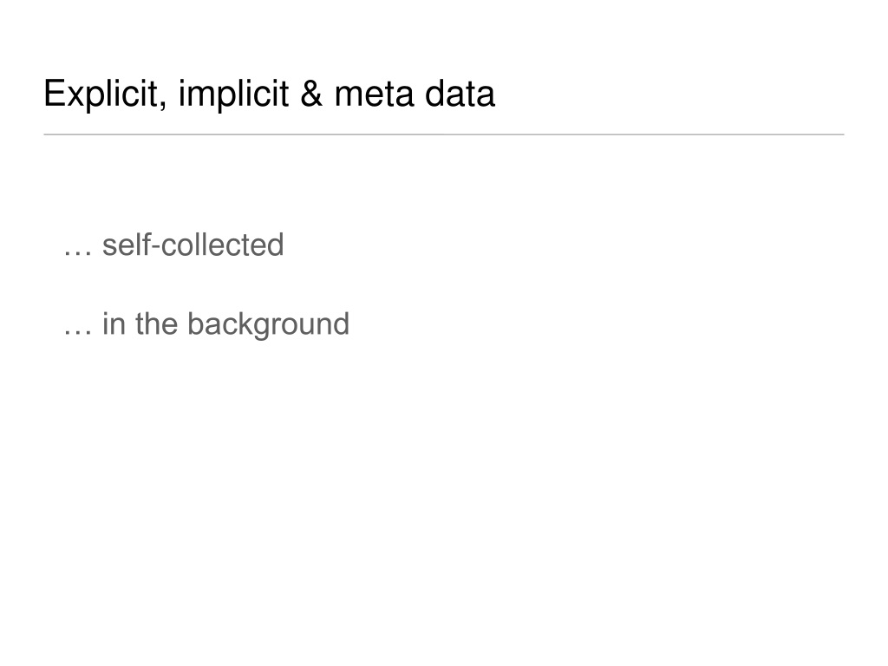Click the word "collected" in the first bullet line

[x=223, y=245]
